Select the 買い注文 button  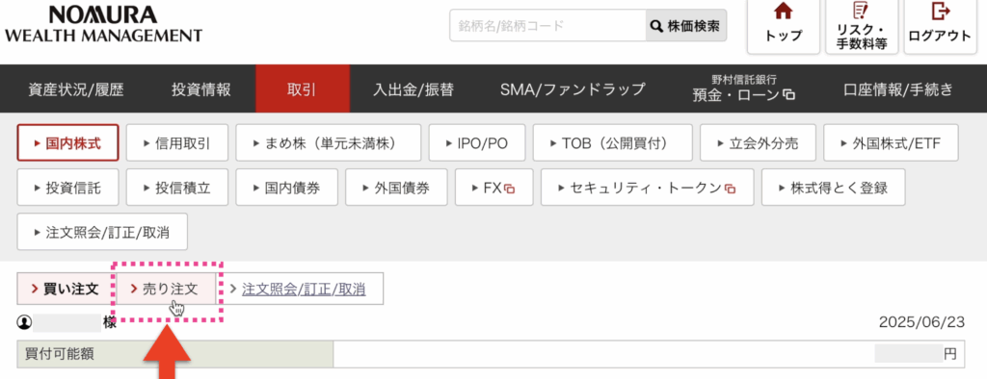67,290
